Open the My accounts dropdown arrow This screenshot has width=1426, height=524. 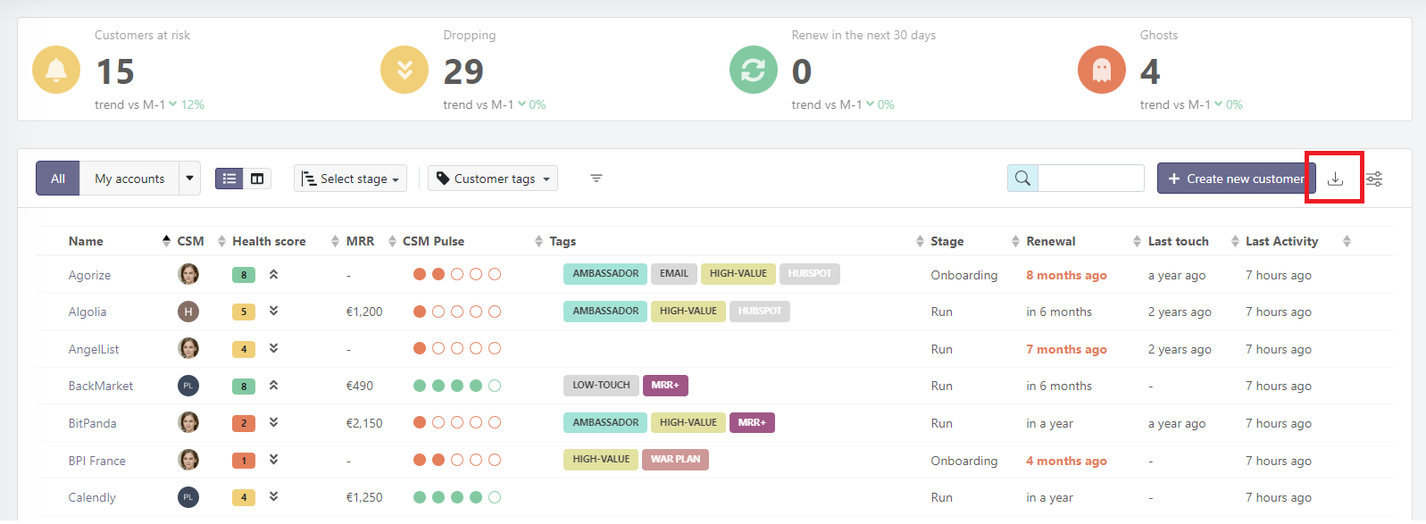tap(189, 179)
